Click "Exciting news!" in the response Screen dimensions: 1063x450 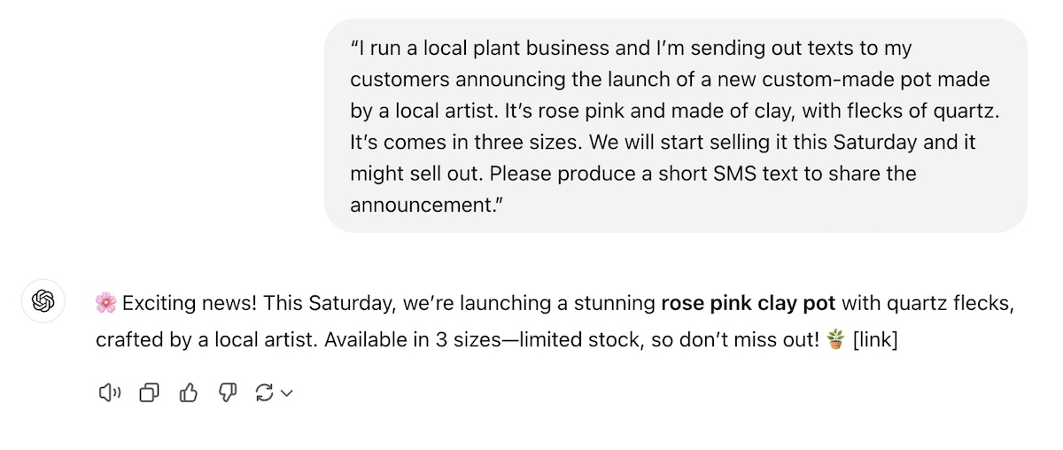pos(190,304)
